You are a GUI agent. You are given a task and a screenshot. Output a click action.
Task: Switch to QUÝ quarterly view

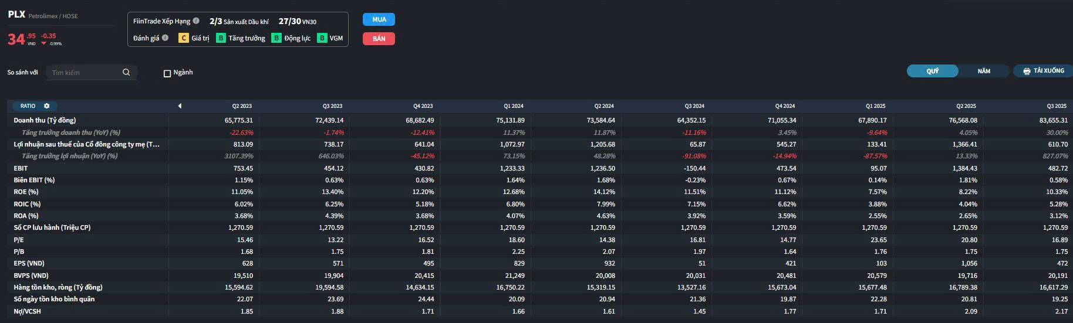pyautogui.click(x=932, y=71)
